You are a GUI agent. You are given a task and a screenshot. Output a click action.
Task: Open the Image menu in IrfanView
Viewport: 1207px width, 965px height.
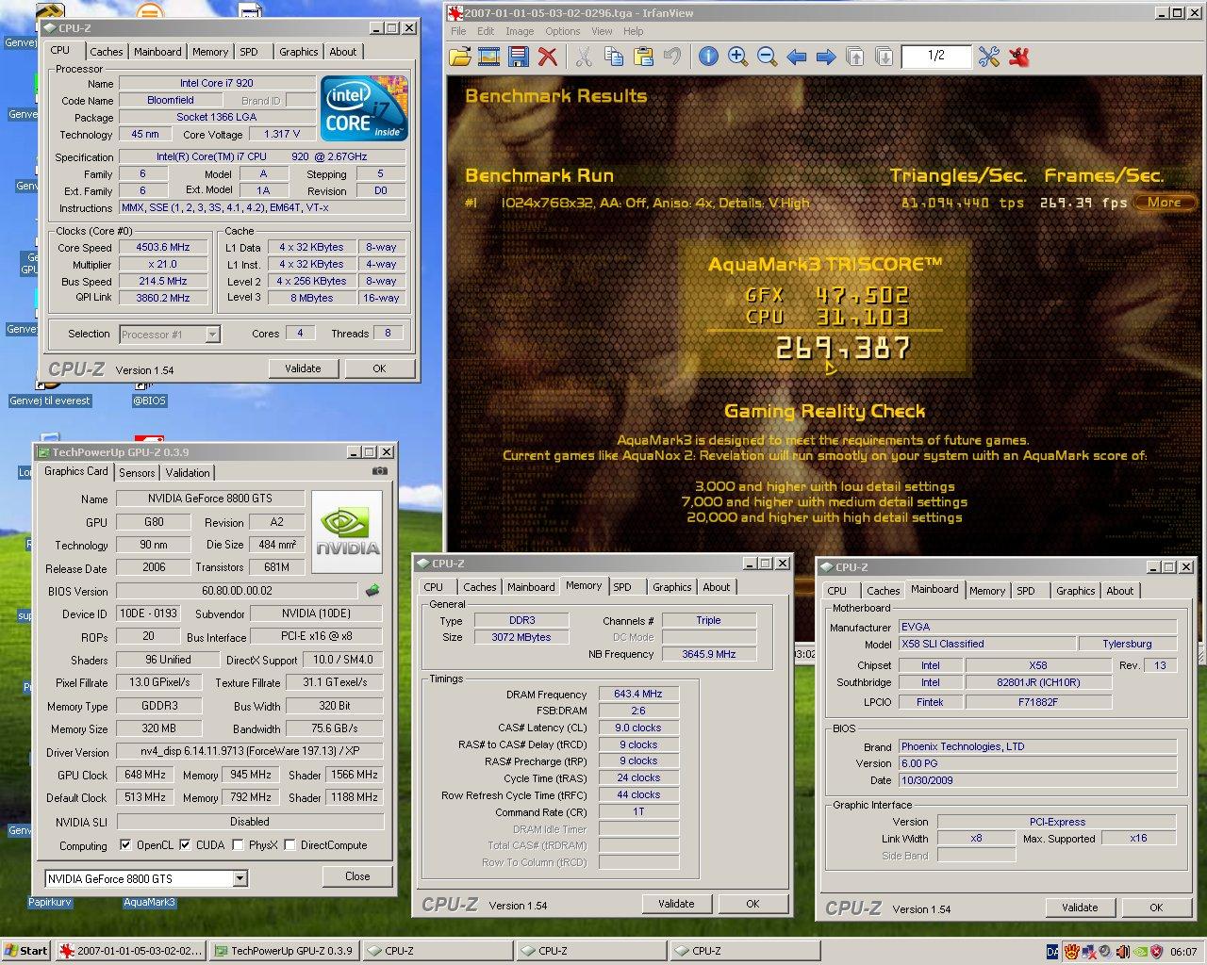pos(520,31)
